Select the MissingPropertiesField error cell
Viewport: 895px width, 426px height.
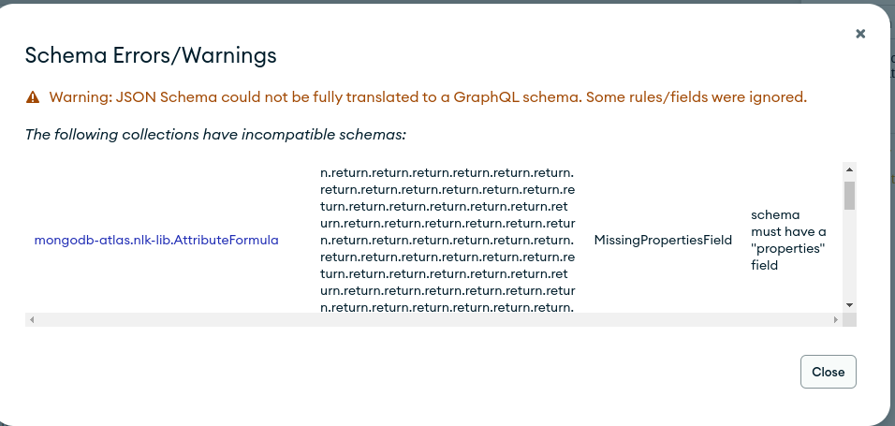coord(663,240)
